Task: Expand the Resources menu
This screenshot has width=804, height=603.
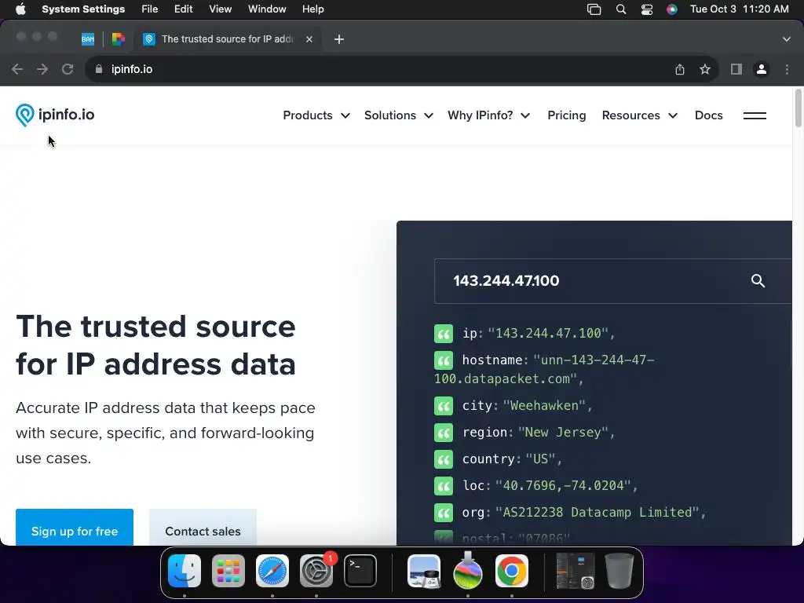Action: pos(639,115)
